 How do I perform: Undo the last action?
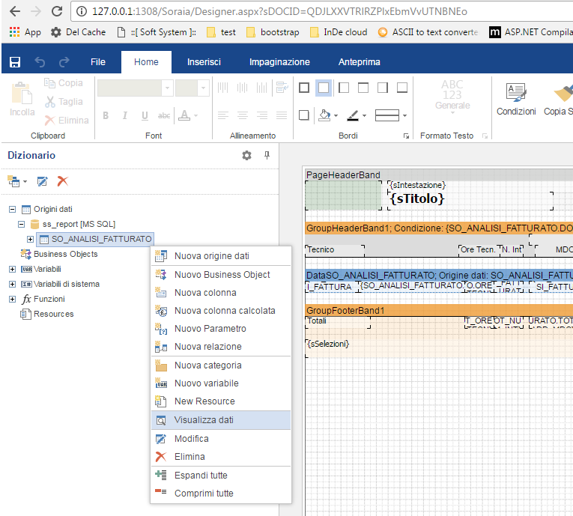coord(40,62)
